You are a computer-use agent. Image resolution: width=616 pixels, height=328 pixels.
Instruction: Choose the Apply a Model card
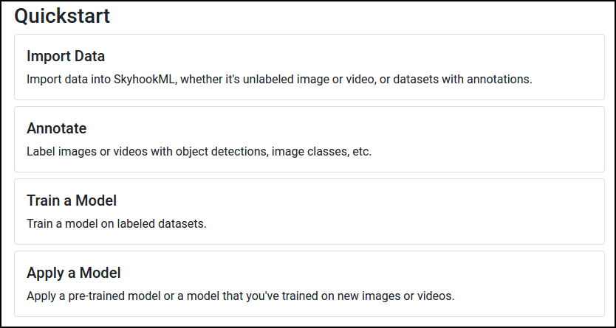[x=309, y=284]
